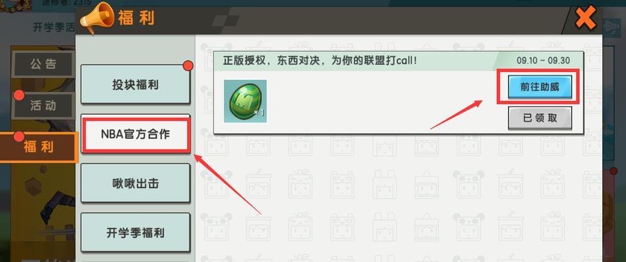
Task: Click the date range 09.10 ~ 09.30
Action: [x=543, y=61]
